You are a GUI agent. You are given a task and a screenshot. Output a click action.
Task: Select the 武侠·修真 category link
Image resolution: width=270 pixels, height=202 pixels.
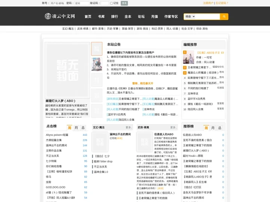(83, 29)
